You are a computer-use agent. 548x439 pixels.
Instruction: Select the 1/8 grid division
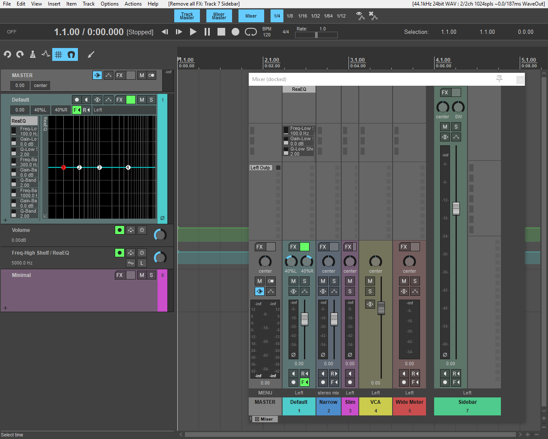[x=290, y=16]
